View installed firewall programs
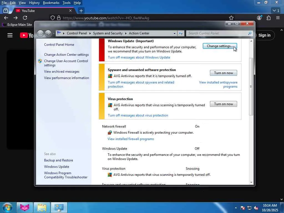 (x=131, y=139)
